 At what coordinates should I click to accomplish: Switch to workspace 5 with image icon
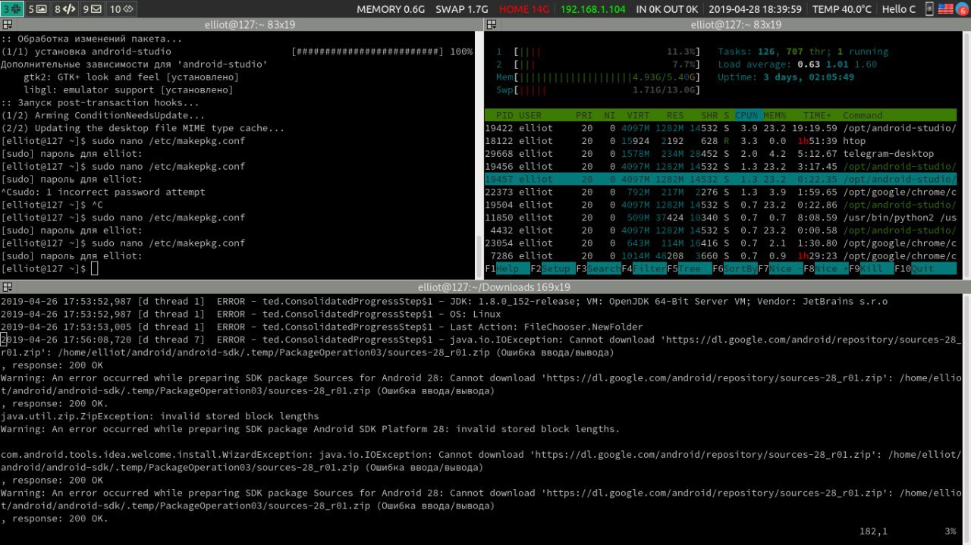point(37,9)
